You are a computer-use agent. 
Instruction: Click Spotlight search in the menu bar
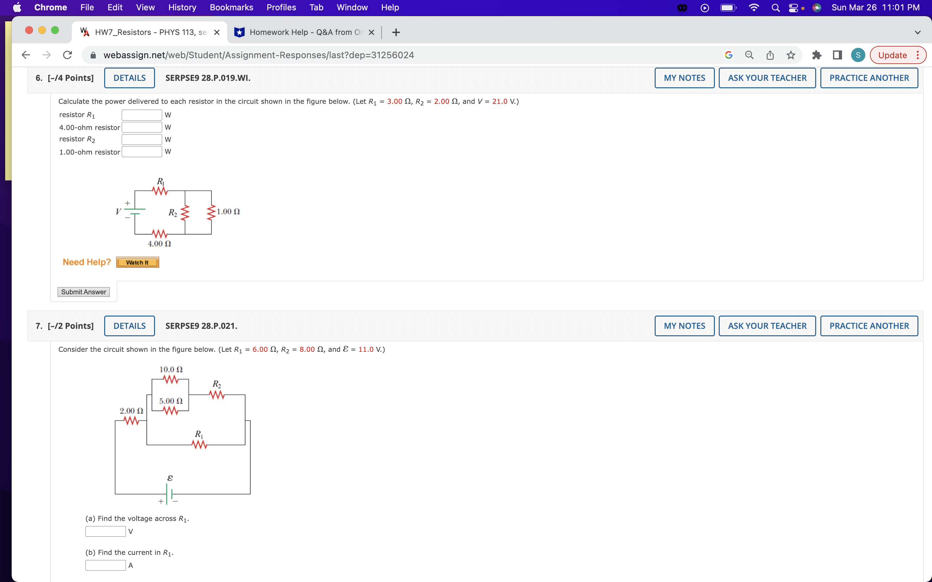[775, 7]
